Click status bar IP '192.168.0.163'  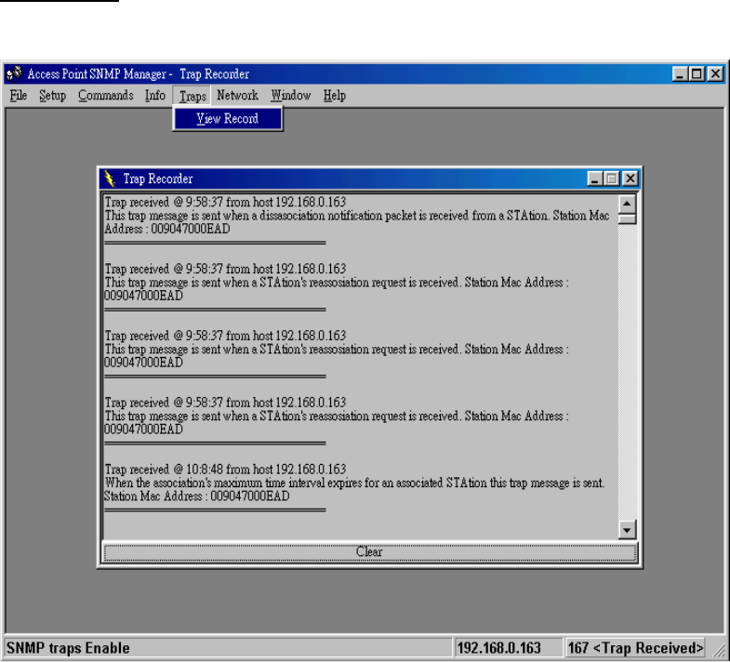499,648
